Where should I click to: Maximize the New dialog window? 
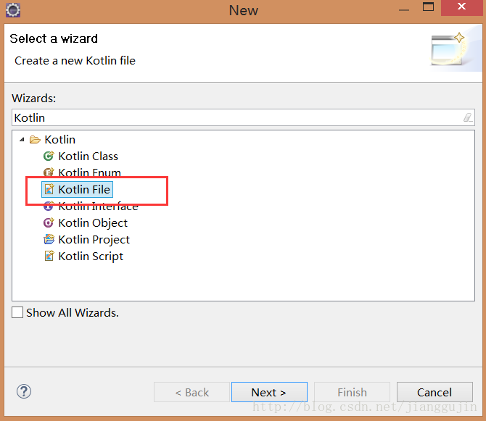pos(429,7)
